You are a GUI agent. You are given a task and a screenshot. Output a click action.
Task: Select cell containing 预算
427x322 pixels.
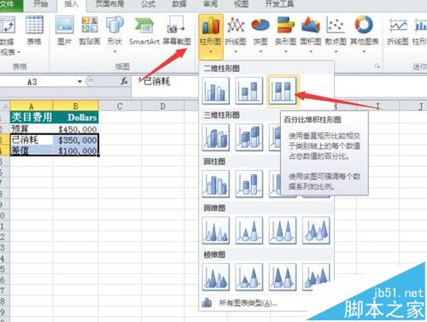coord(32,129)
